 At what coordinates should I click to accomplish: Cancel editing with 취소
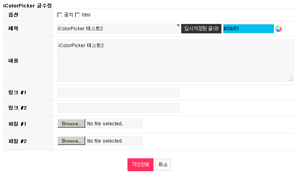(163, 165)
